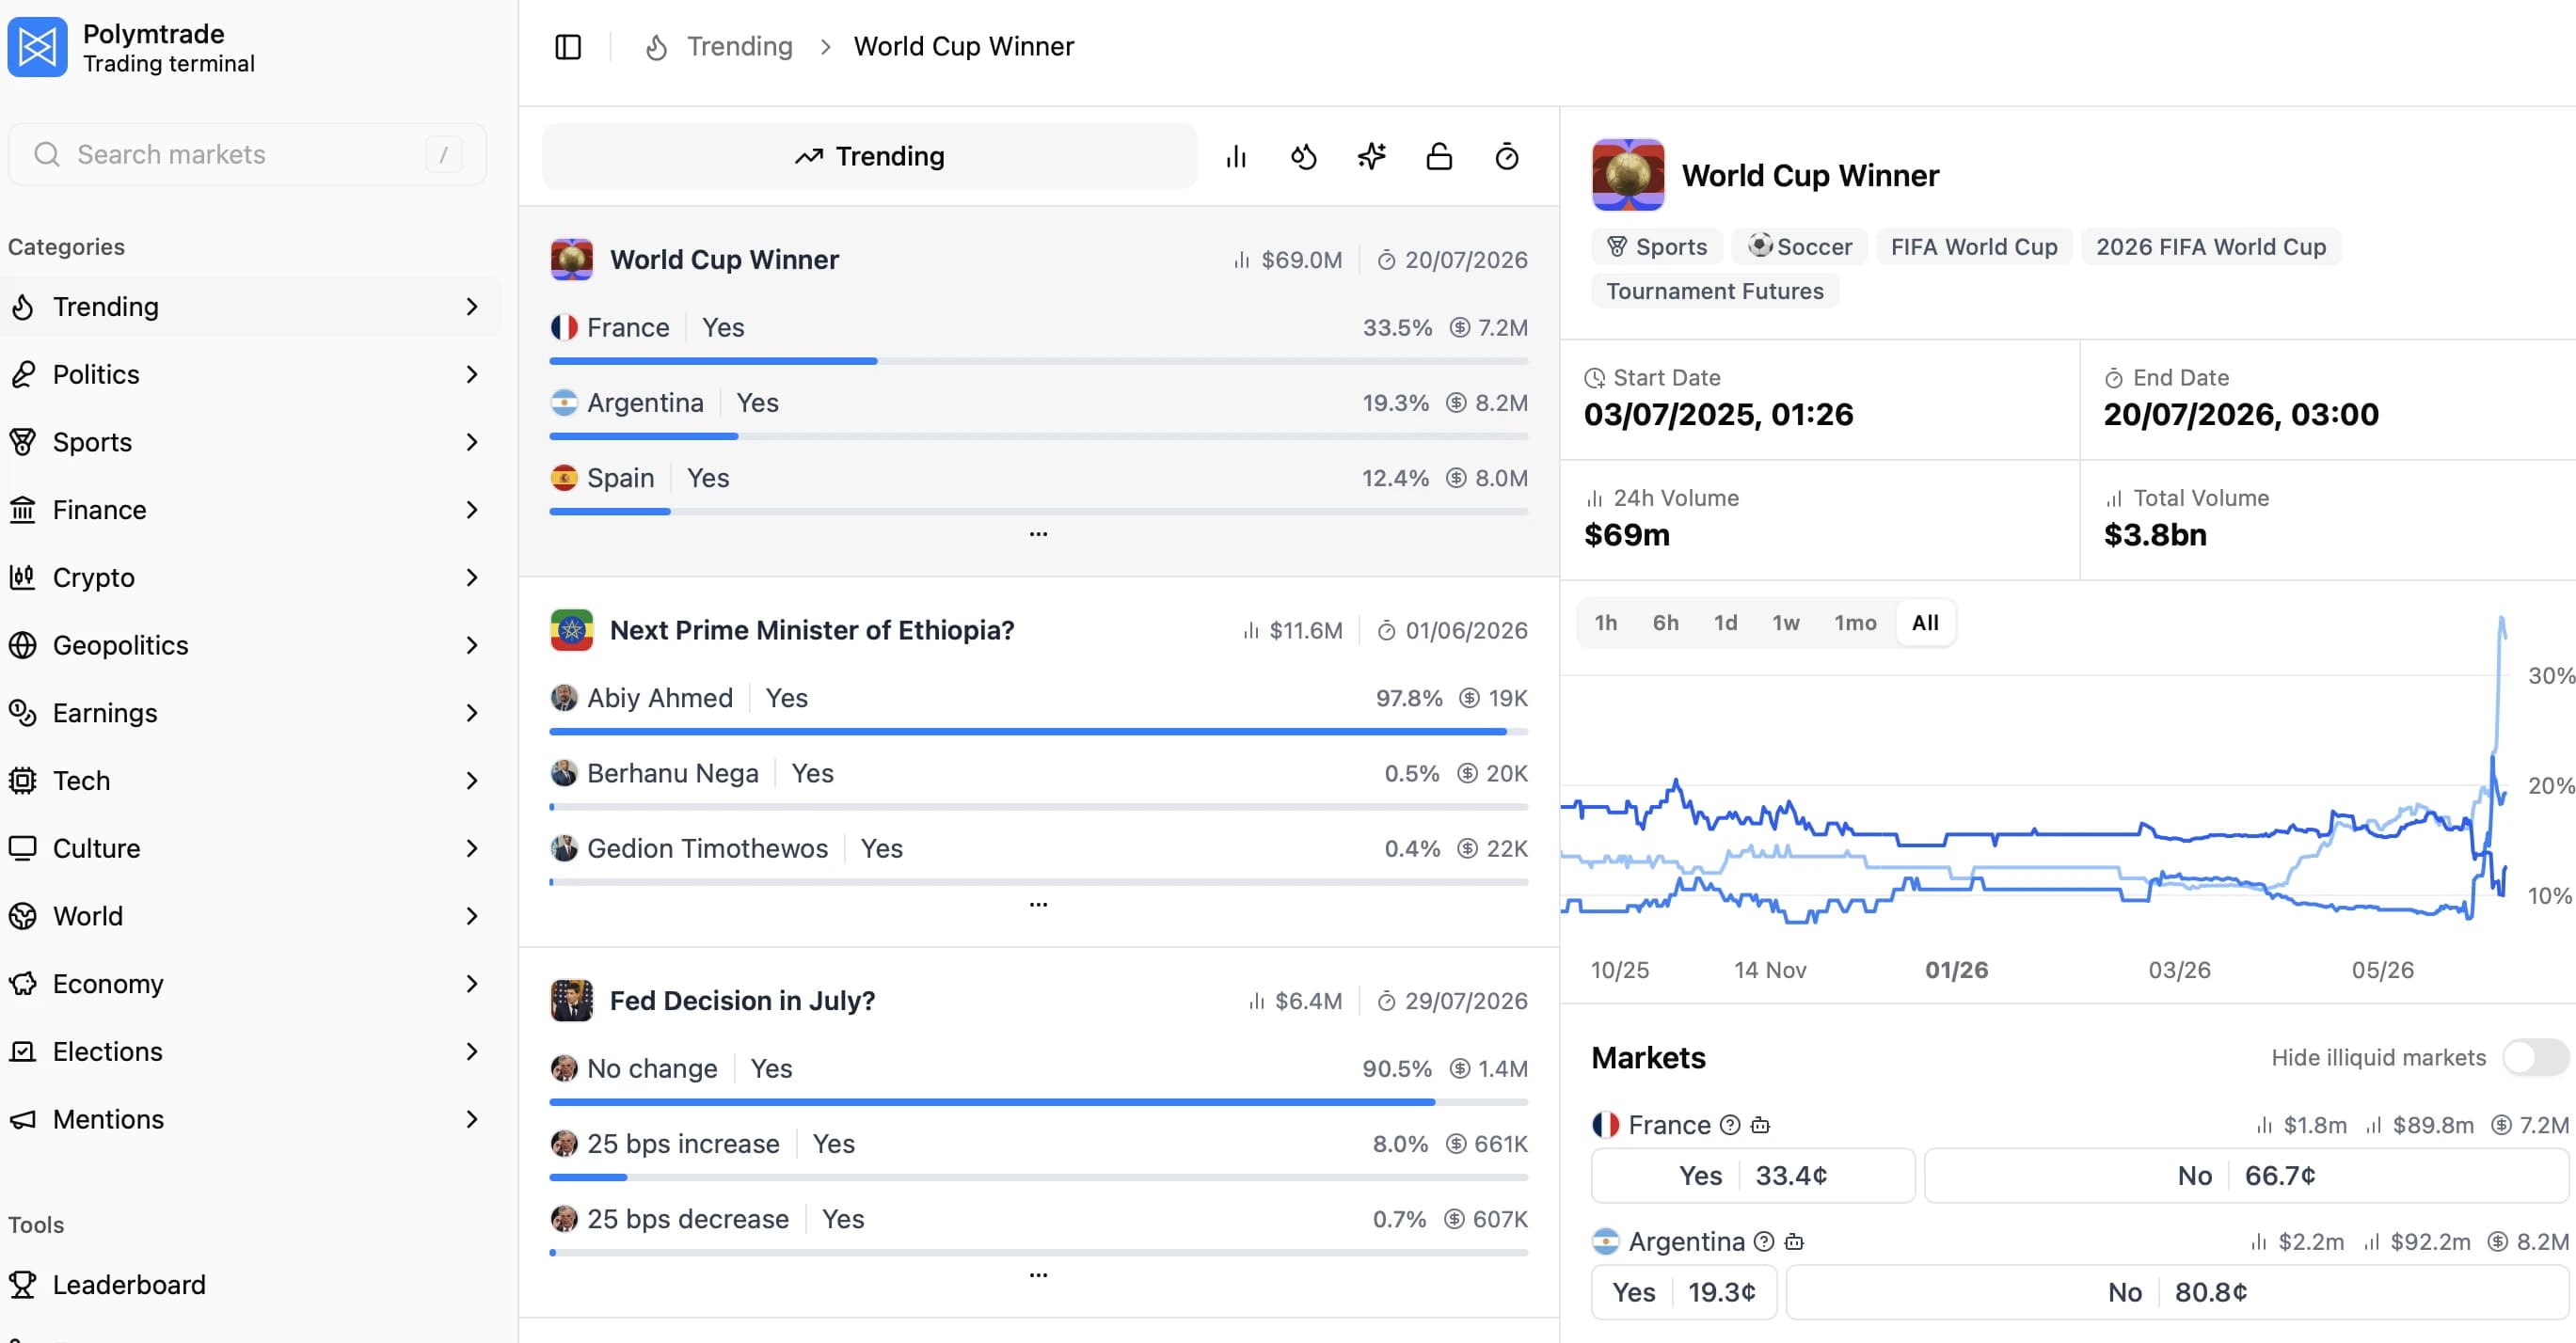This screenshot has width=2576, height=1343.
Task: Select the All chart range
Action: (1925, 624)
